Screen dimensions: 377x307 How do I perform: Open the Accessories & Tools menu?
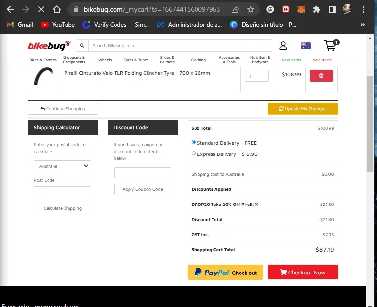[x=229, y=60]
